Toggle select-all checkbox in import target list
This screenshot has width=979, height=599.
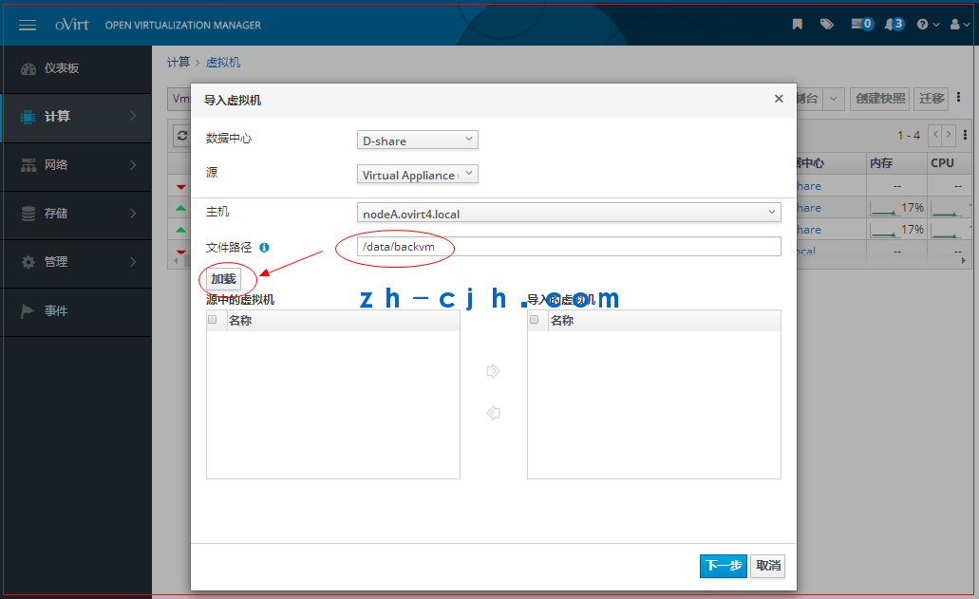point(534,320)
